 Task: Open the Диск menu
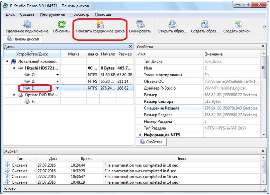coord(10,14)
